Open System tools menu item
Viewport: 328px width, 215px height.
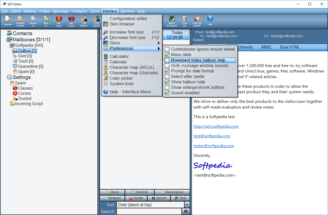[132, 84]
